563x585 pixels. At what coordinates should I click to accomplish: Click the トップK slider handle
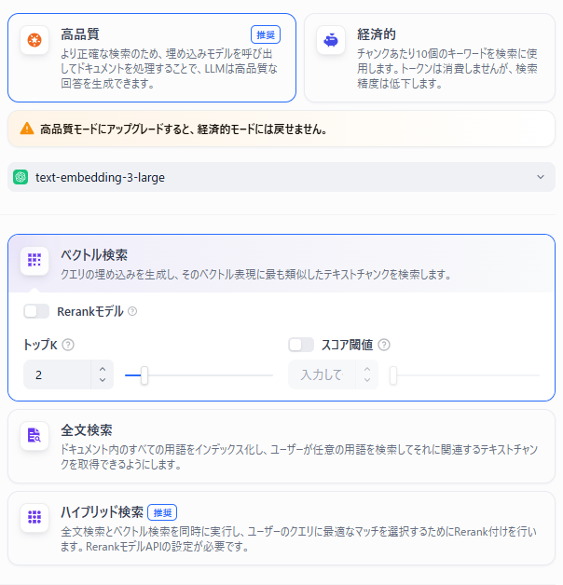point(144,375)
